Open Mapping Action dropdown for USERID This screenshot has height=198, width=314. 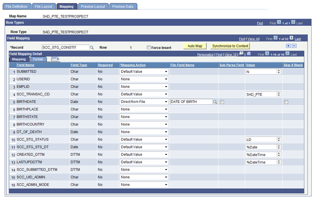click(144, 79)
